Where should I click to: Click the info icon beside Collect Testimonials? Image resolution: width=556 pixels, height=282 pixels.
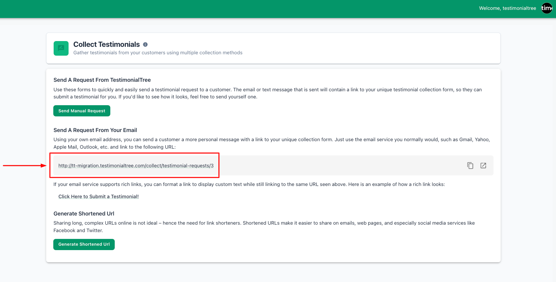(145, 44)
